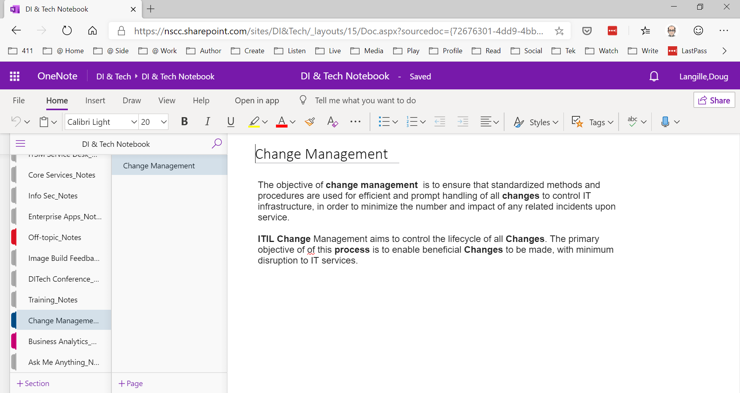This screenshot has height=393, width=740.
Task: Click the Share button
Action: pos(714,100)
